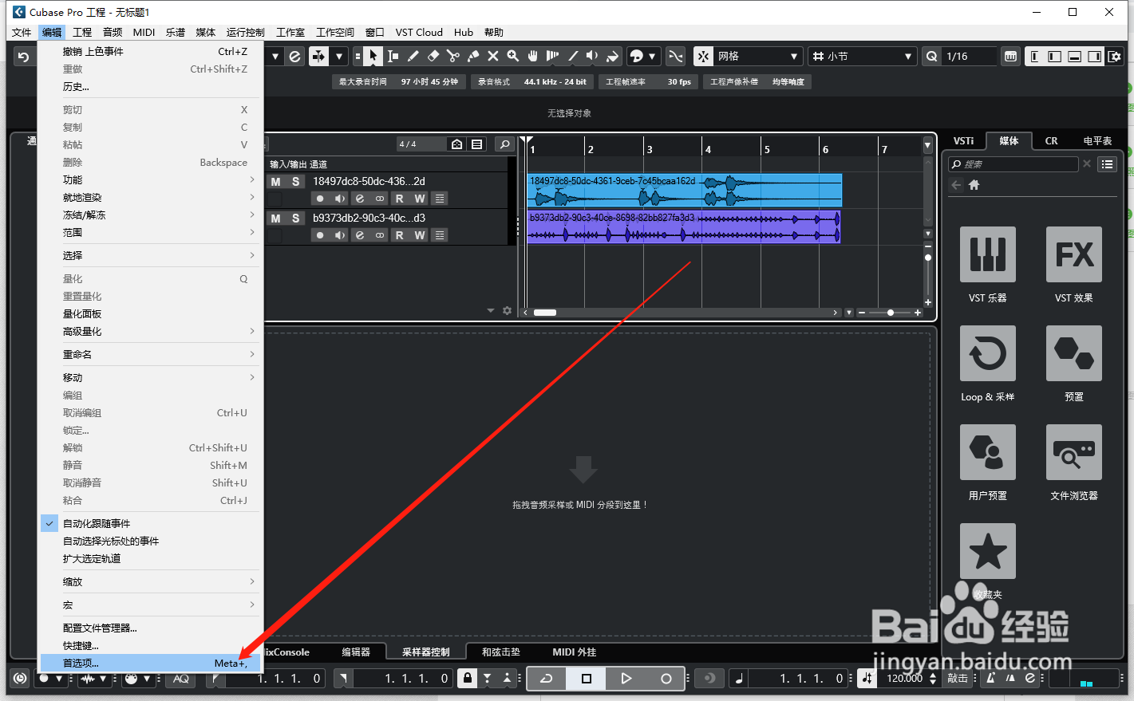Open the Presets tile
The image size is (1134, 701).
(x=1074, y=353)
